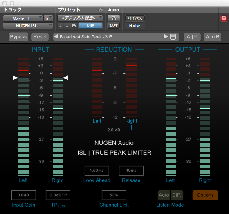Click the Look Ahead label
This screenshot has height=214, width=229.
(97, 180)
